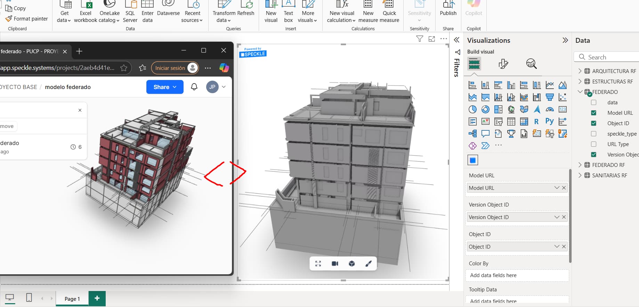Expand the ARQUITECTURA RF table

580,71
